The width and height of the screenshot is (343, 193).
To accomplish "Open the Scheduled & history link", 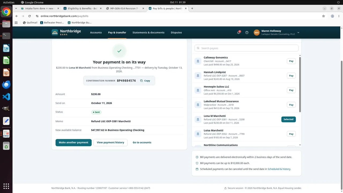I will tap(279, 169).
